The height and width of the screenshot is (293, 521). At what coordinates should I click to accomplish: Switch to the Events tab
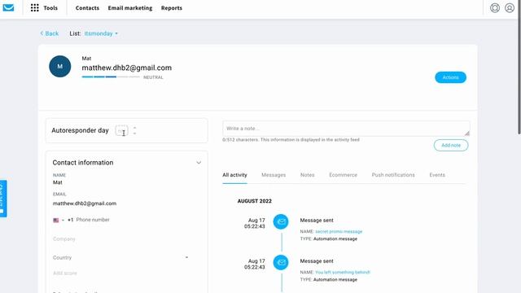pos(437,175)
